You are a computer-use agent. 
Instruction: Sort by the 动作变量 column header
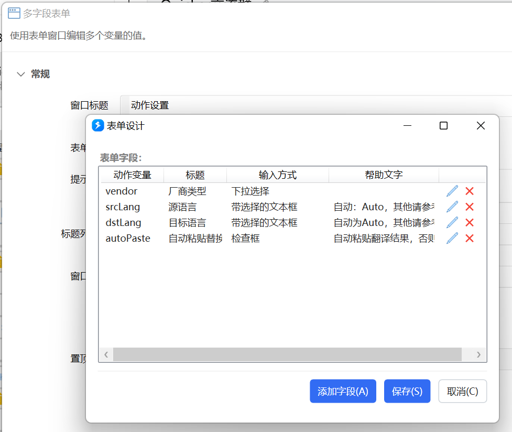[x=132, y=175]
